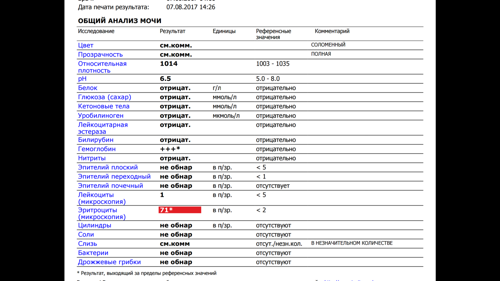Click the footnote about out-of-range results

[x=147, y=273]
